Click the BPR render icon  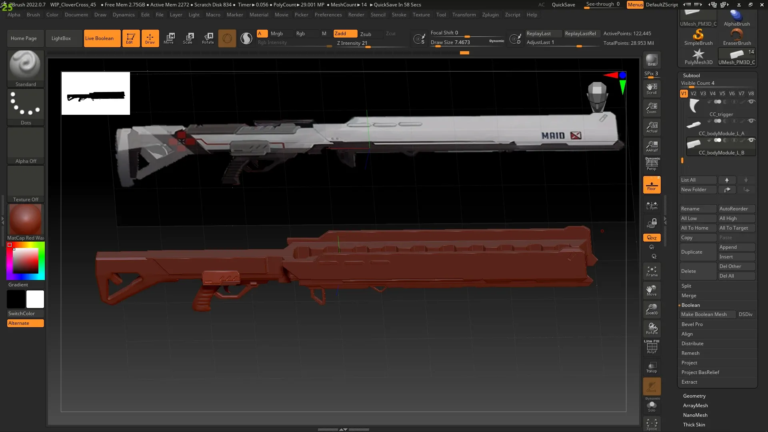(652, 60)
